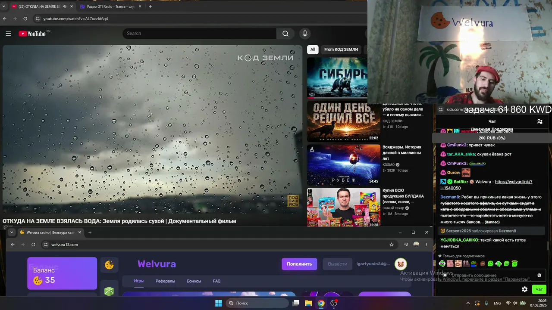The height and width of the screenshot is (310, 552).
Task: Click the youtube.com address bar URL
Action: click(75, 19)
